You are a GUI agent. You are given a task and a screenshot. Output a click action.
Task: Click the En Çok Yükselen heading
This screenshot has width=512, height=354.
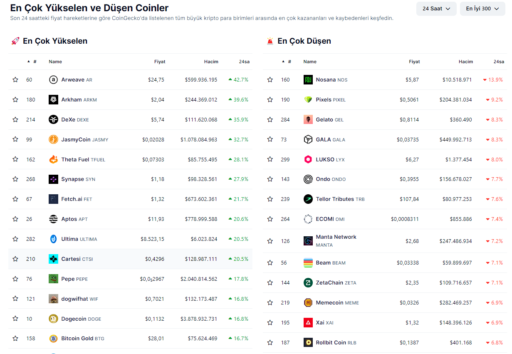pos(55,41)
